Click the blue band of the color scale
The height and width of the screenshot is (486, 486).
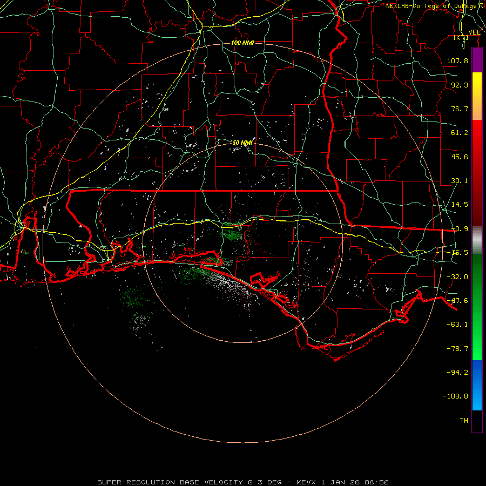[477, 385]
